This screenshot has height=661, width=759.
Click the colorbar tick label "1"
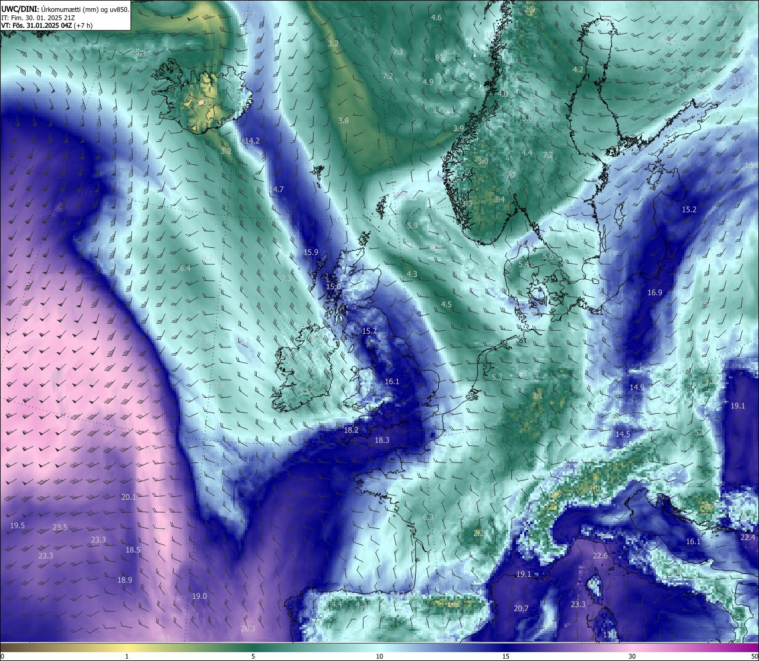click(127, 656)
